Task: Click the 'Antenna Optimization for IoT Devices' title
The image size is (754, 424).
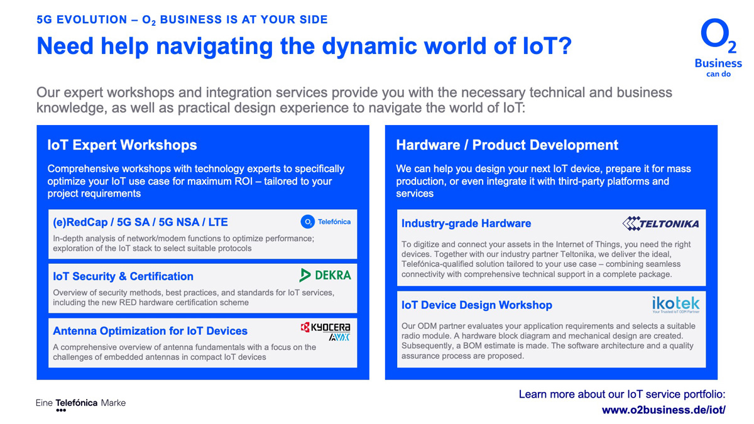Action: coord(150,331)
